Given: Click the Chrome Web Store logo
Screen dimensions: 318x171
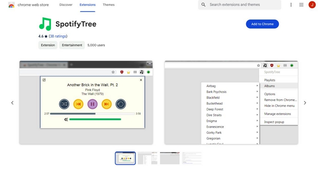Looking at the screenshot, I should [x=11, y=5].
